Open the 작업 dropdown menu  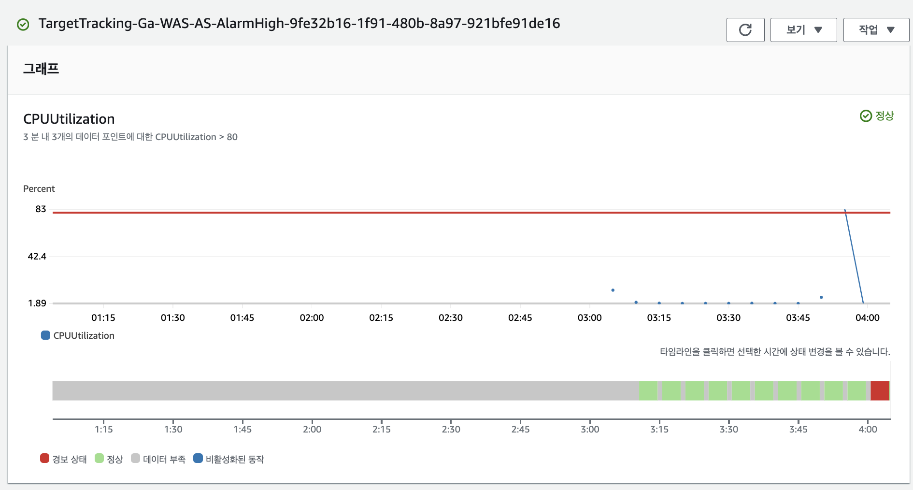pos(876,30)
